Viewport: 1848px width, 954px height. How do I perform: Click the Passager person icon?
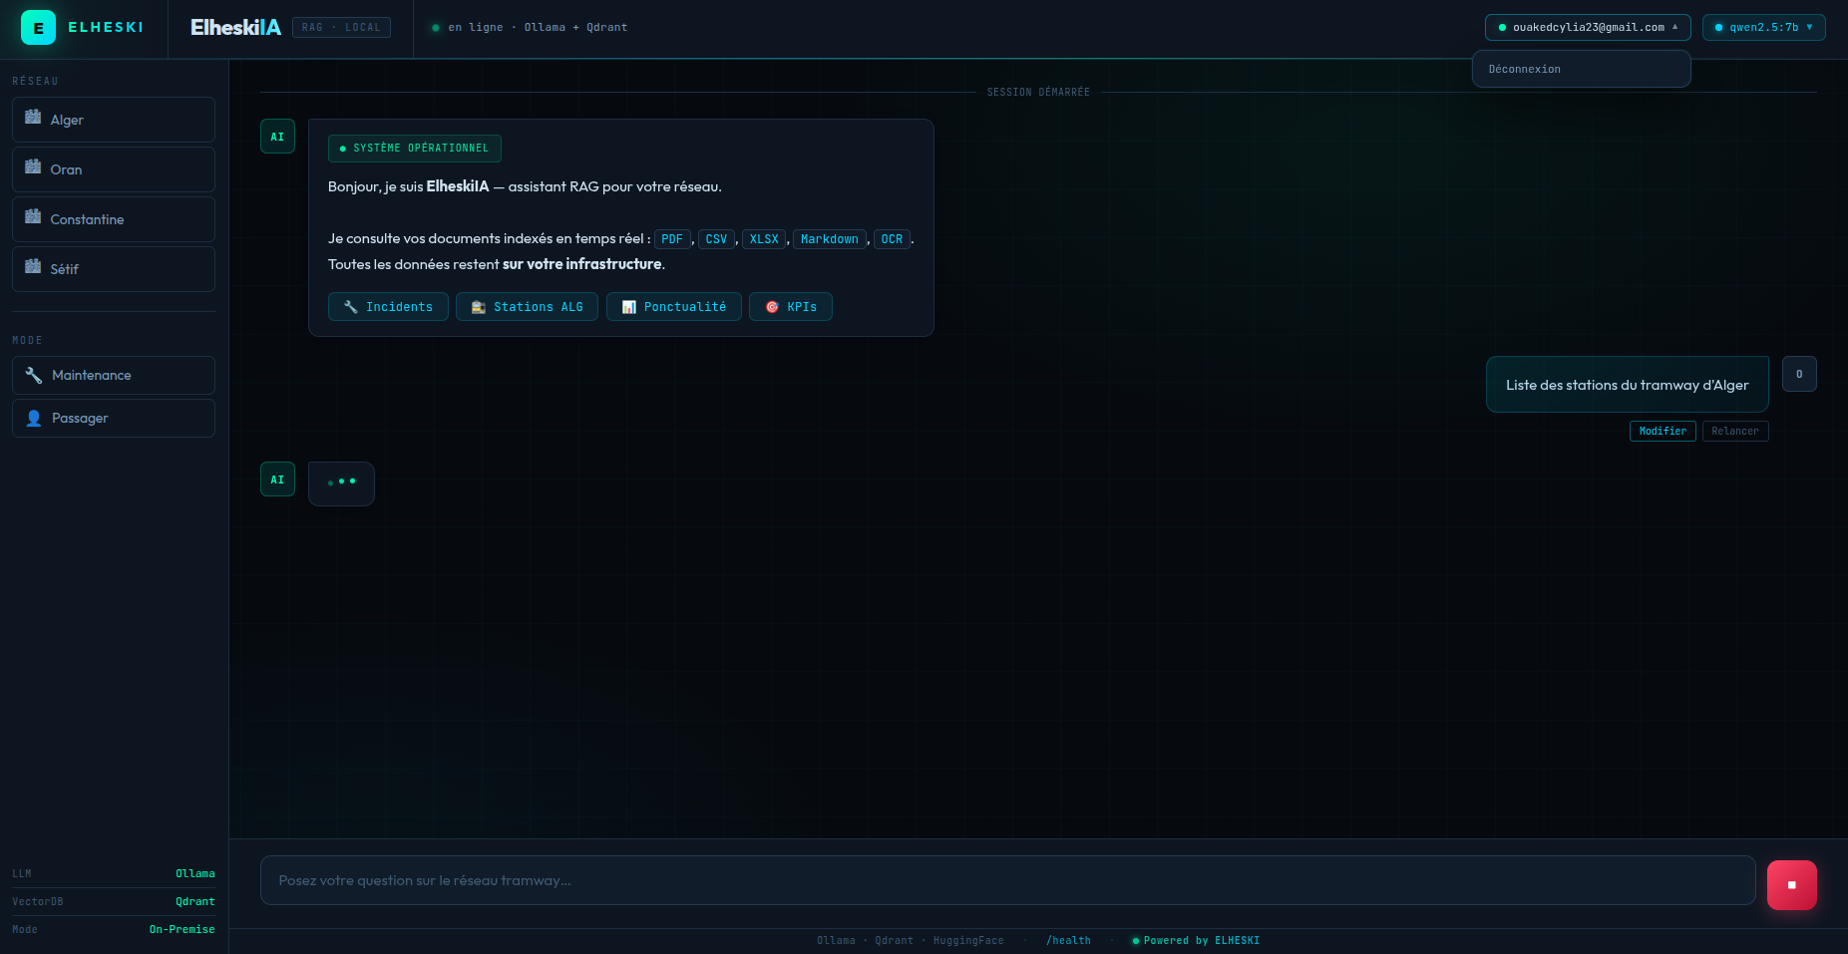point(34,418)
